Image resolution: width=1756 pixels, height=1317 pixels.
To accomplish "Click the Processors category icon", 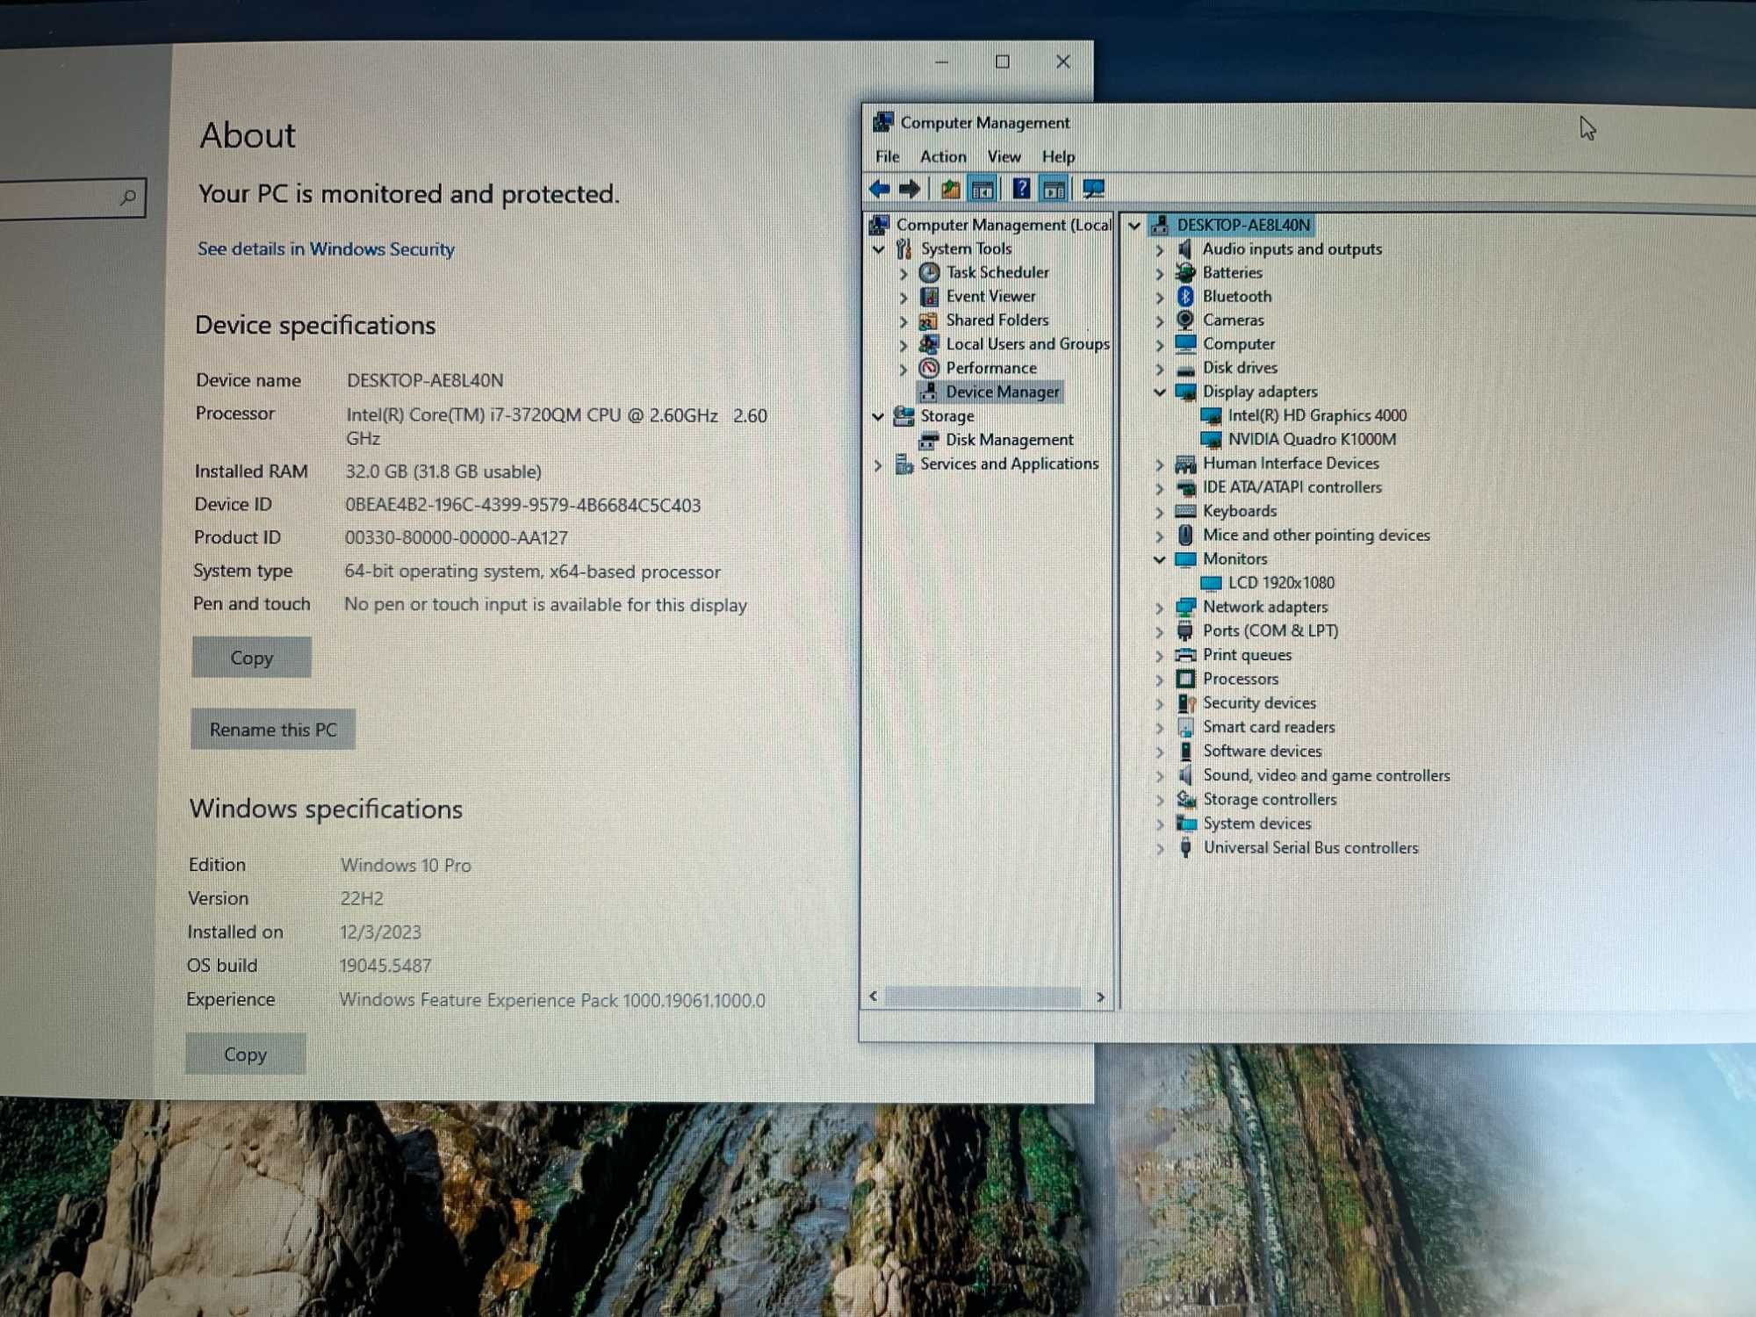I will (x=1185, y=680).
